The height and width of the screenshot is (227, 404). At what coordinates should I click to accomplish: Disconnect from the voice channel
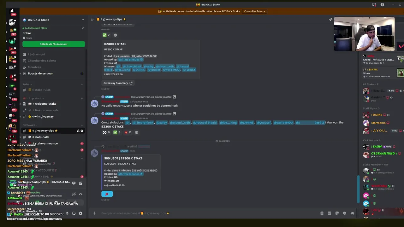point(80,194)
